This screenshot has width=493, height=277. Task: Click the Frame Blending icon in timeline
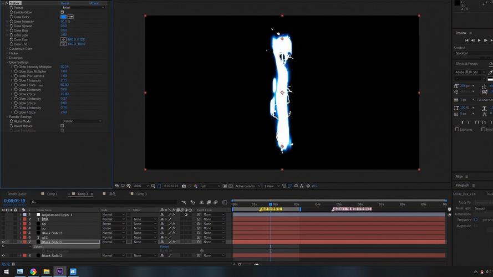(x=209, y=203)
